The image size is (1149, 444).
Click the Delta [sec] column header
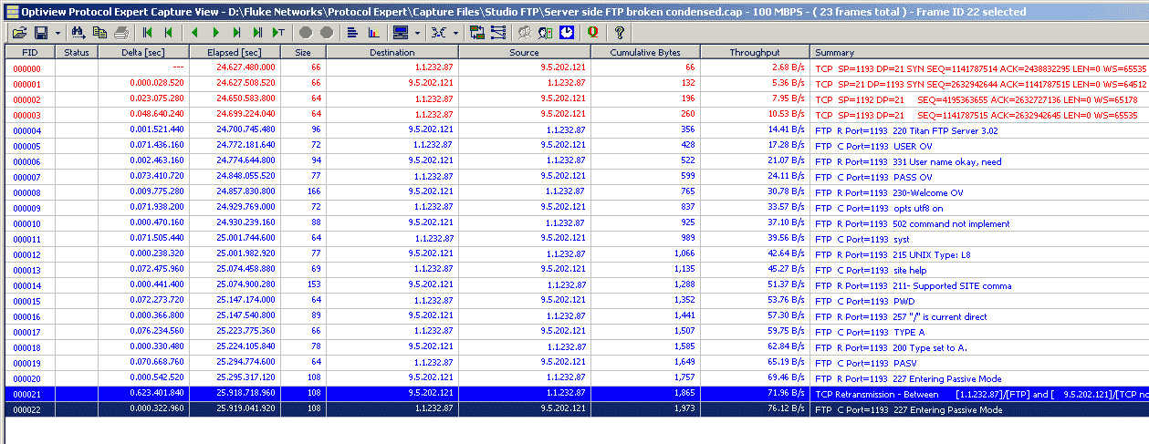(x=143, y=53)
